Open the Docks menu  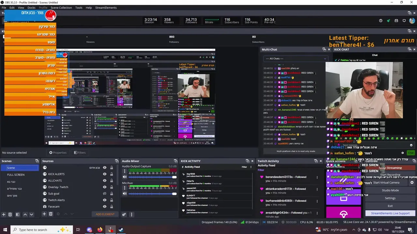click(x=31, y=7)
